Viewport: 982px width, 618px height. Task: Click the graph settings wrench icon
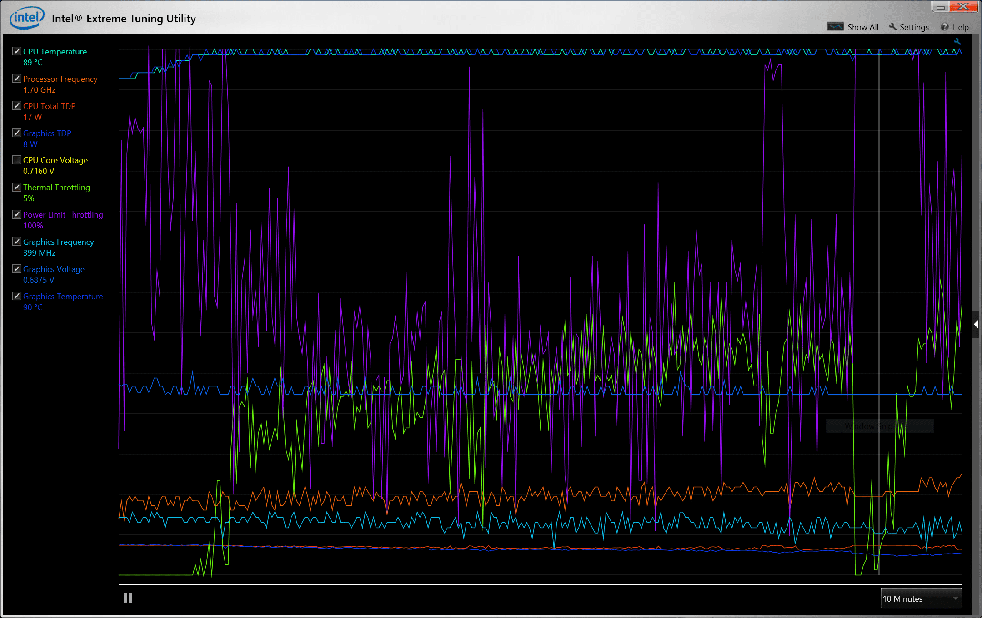[x=957, y=42]
